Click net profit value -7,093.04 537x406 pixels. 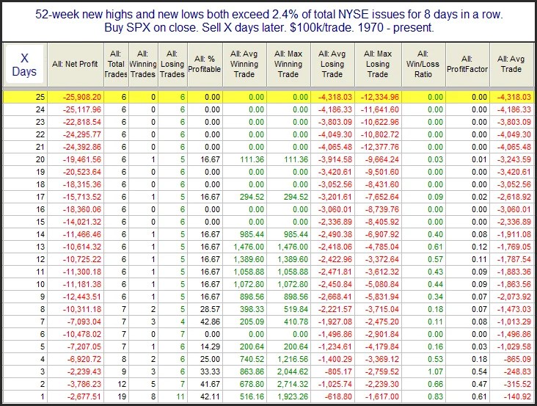click(x=84, y=322)
